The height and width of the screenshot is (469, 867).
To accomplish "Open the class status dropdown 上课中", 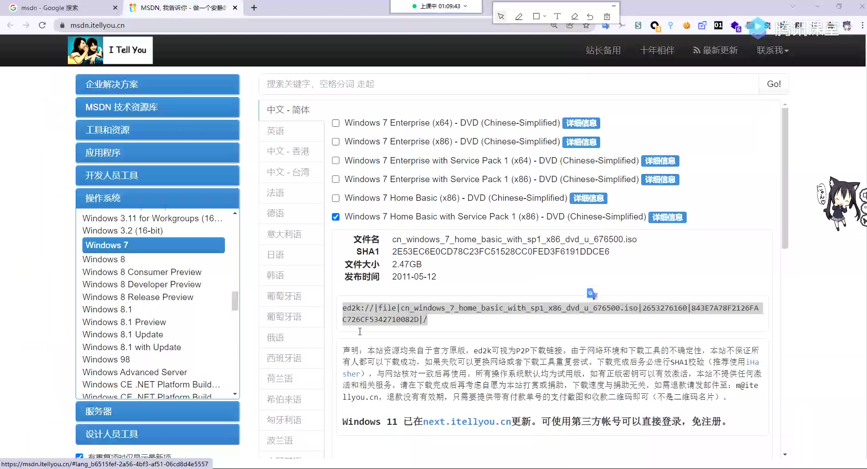I will click(439, 6).
